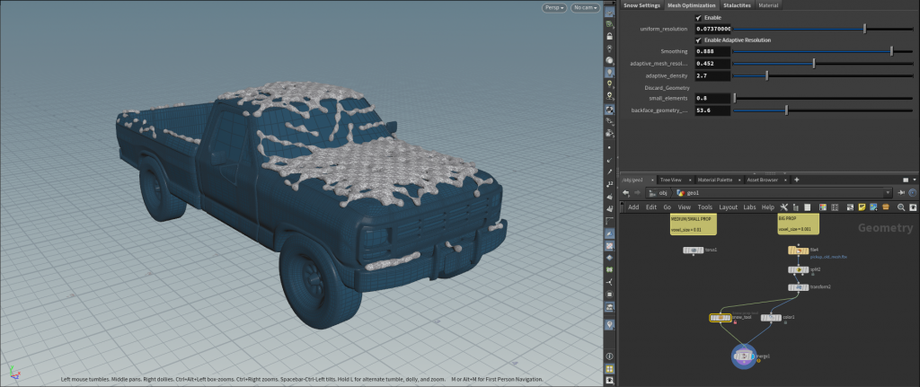Open the Labs menu in network editor
The width and height of the screenshot is (920, 387).
(749, 207)
